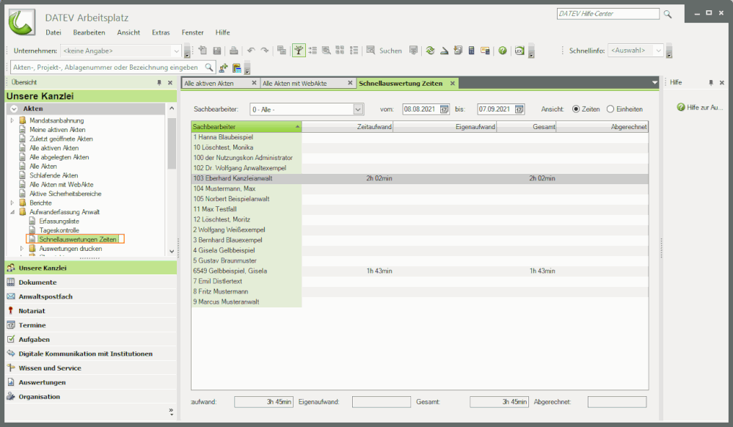
Task: Open the Extras menu
Action: 161,32
